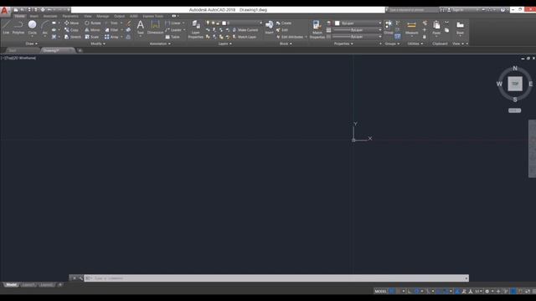Click Create block

pyautogui.click(x=284, y=23)
